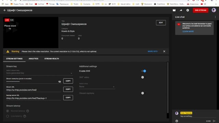
Task: Go back with the arrow beside Шрифт Смешариков
Action: coord(4,10)
